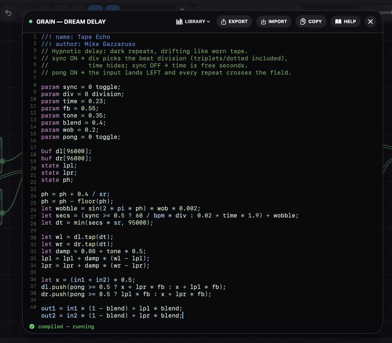
Task: Click the 'state lpl;' line
Action: point(59,165)
